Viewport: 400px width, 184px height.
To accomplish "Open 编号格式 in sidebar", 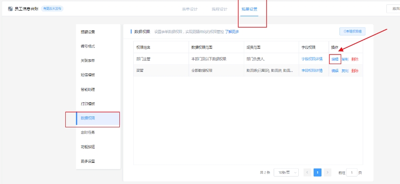I will pyautogui.click(x=88, y=46).
